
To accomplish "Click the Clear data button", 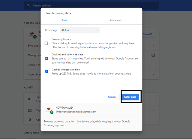I will 130,97.
